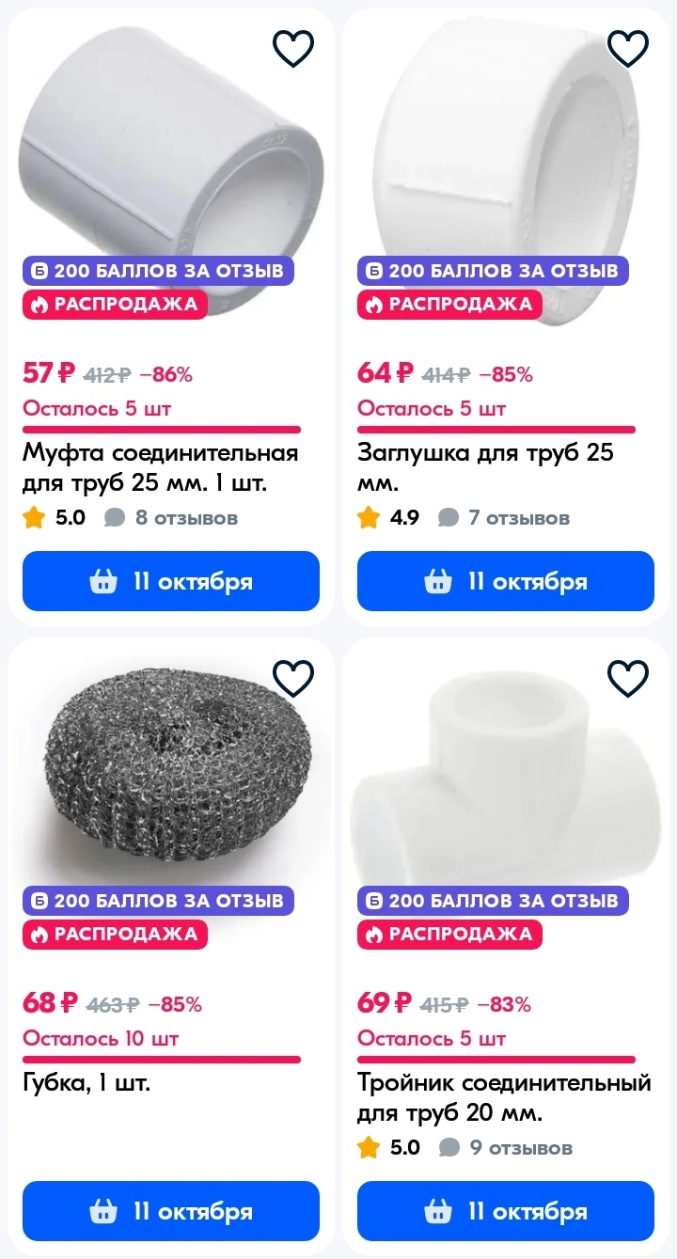
Task: Click star rating 5.0 of Муфта
Action: click(x=55, y=517)
